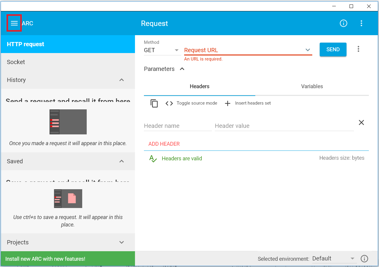Click Insert headers set

[x=248, y=103]
